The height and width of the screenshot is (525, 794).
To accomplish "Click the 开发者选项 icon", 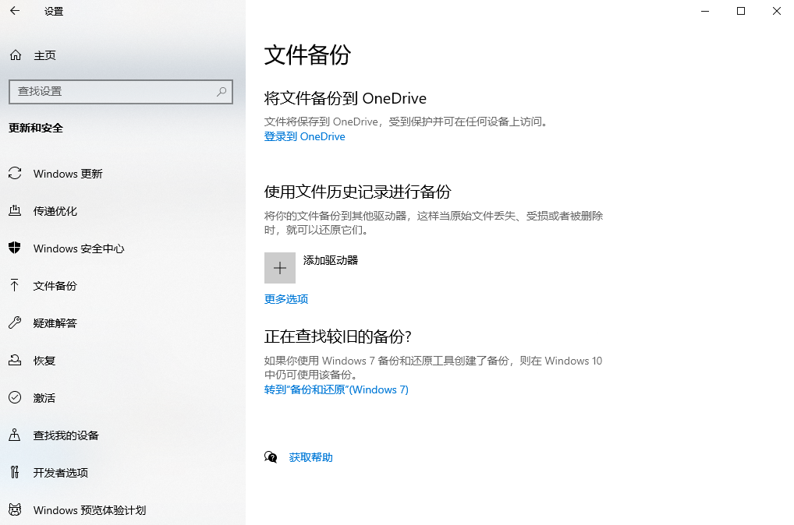I will coord(14,473).
